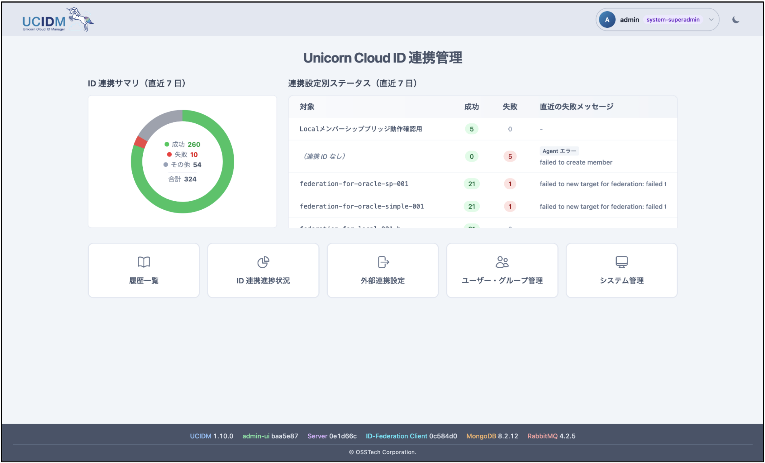Click ID 連携サマリ（直近 7 日）heading
765x463 pixels.
137,83
